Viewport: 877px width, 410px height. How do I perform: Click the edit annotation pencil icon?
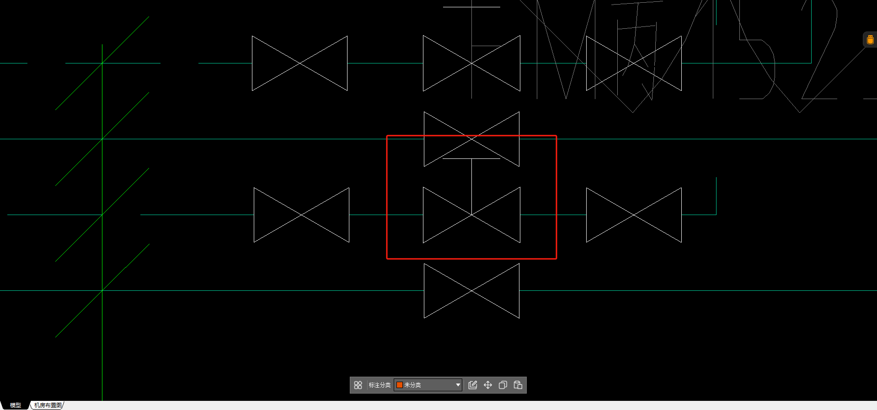(473, 385)
